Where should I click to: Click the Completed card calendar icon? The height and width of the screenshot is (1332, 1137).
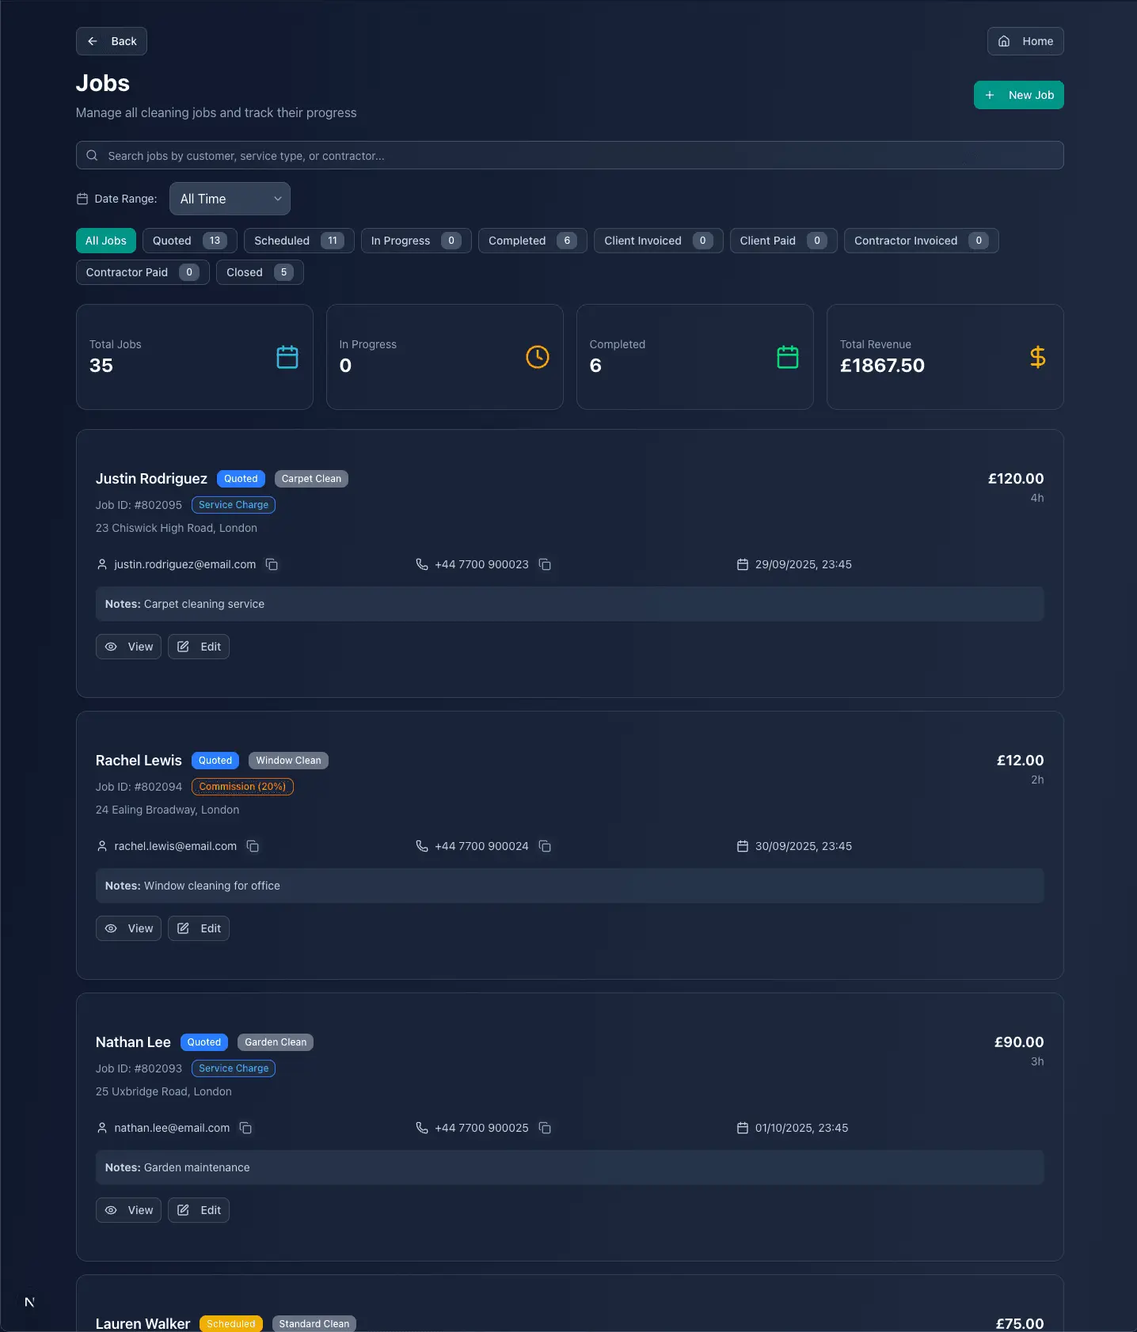[788, 357]
